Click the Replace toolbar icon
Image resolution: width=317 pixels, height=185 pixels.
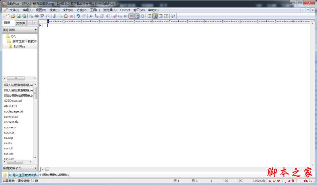[96, 16]
